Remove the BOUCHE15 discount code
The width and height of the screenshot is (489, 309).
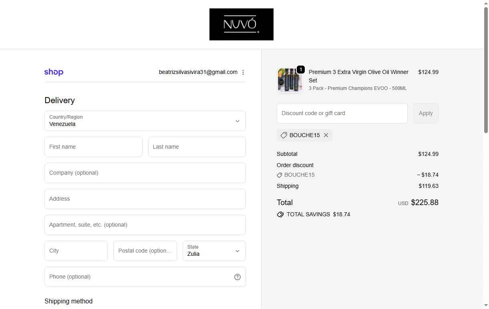326,135
